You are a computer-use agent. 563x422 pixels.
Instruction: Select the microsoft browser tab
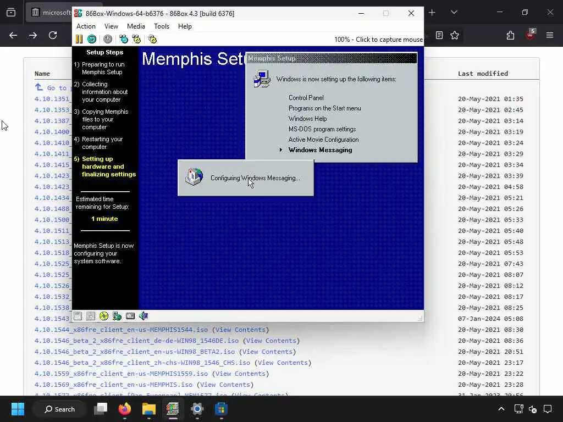click(50, 13)
